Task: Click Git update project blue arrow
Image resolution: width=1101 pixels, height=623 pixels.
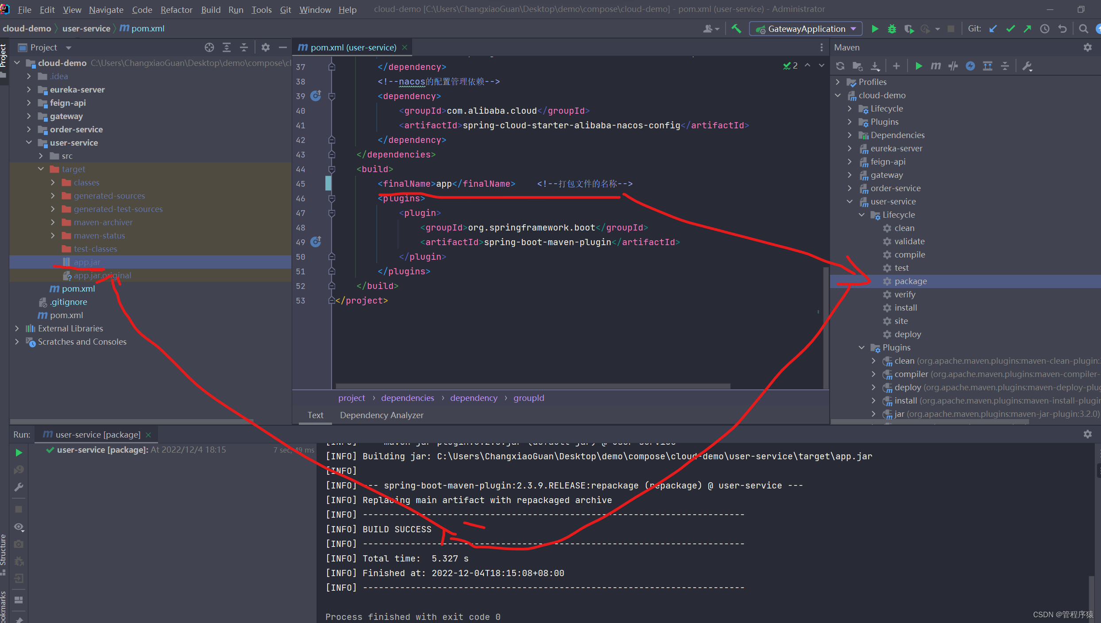Action: 993,29
